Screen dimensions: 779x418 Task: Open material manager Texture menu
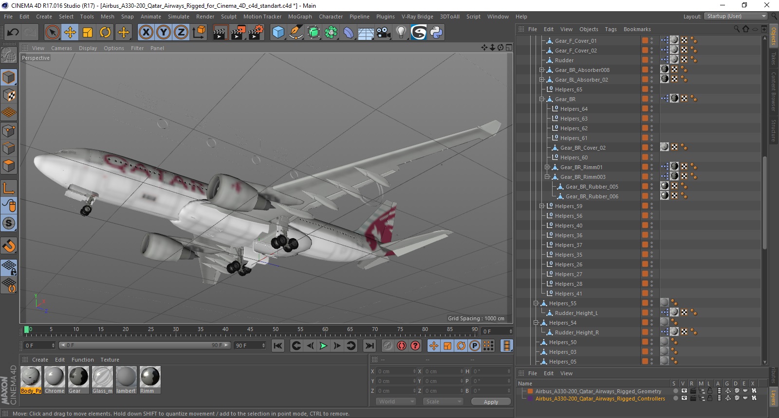110,360
